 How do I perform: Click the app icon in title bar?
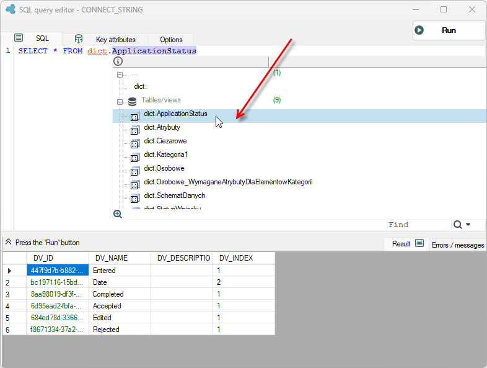coord(11,9)
